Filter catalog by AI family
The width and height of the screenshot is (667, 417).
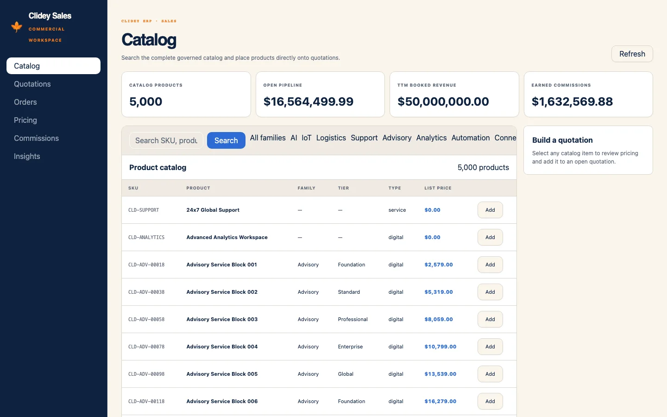coord(294,138)
